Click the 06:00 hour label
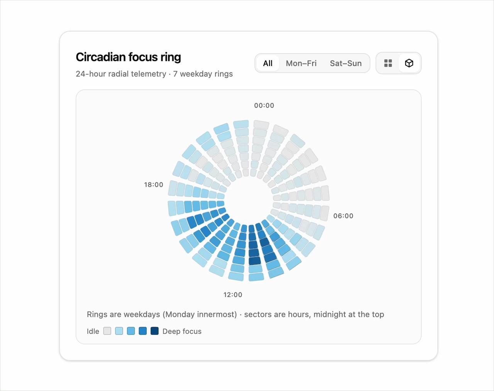 (x=343, y=216)
